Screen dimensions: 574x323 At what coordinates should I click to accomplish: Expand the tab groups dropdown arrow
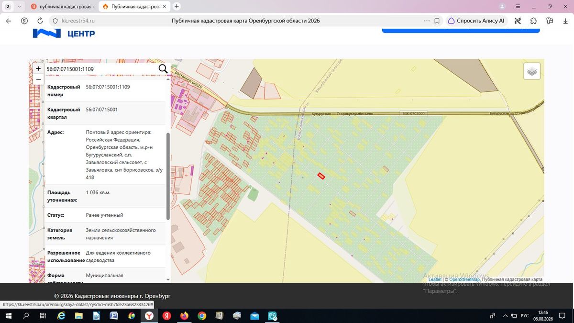19,7
